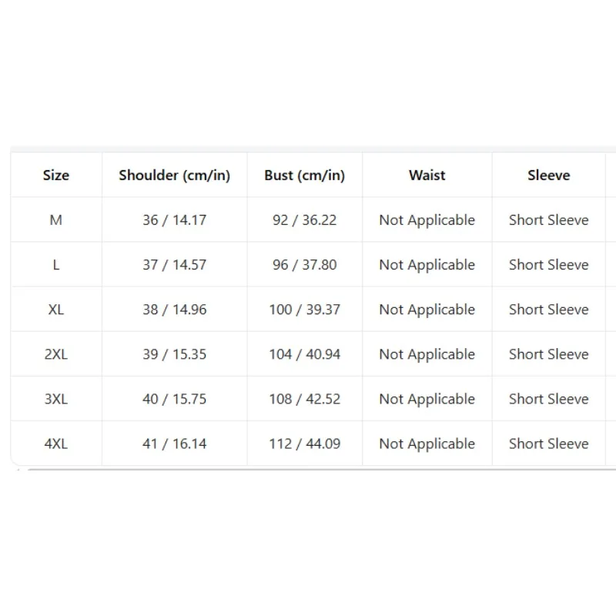Image resolution: width=616 pixels, height=616 pixels.
Task: Click bust value 100 / 39.37
Action: [304, 310]
